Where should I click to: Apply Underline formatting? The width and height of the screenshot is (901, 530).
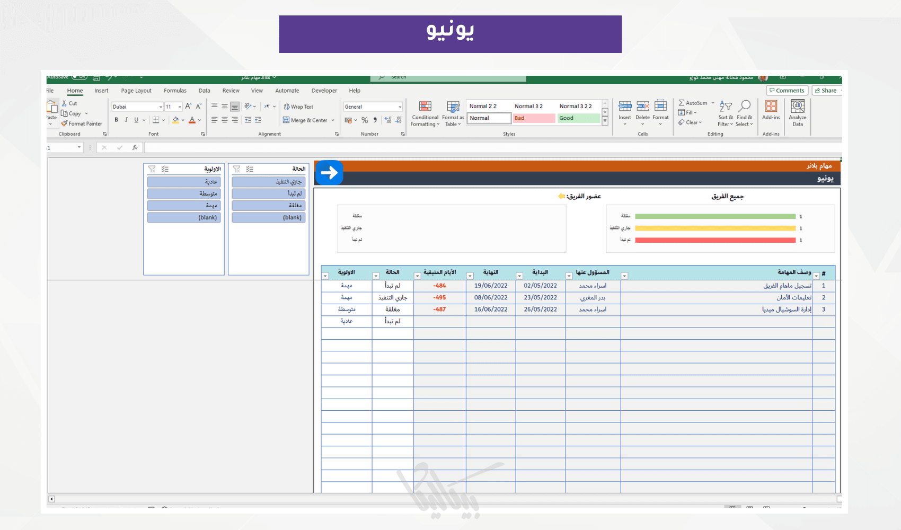point(136,120)
